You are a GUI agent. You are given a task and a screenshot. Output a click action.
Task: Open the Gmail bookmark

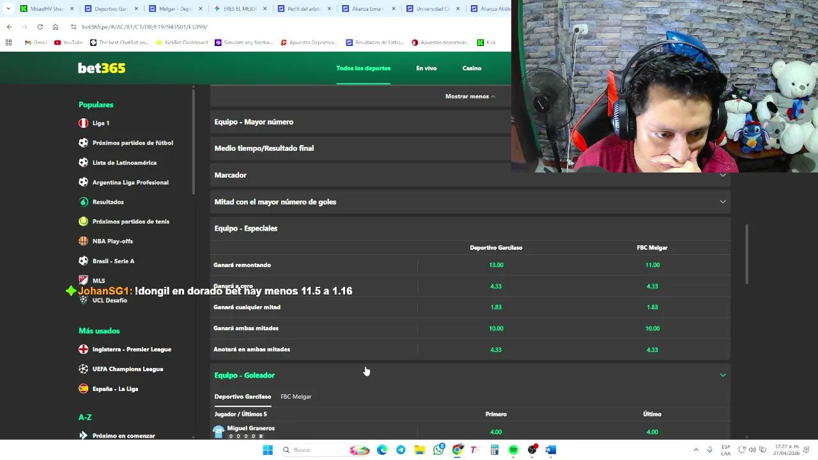click(x=36, y=43)
